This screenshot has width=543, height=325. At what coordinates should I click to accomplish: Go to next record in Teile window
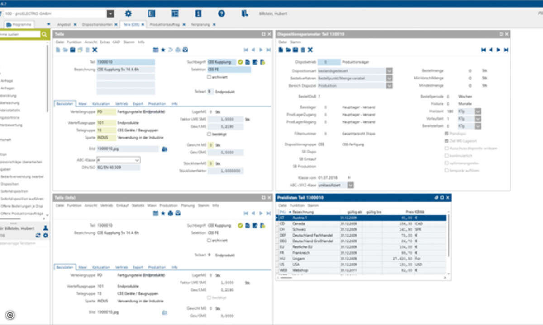pyautogui.click(x=261, y=50)
